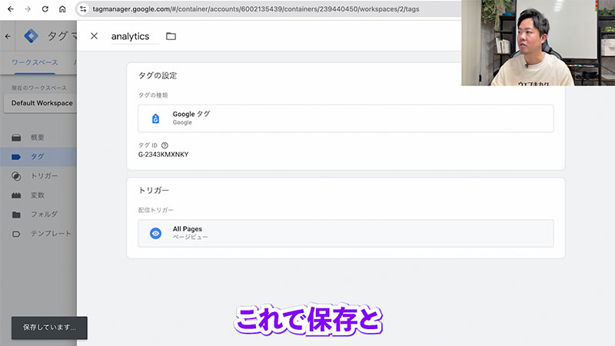The width and height of the screenshot is (615, 346).
Task: Open 概要 in the sidebar
Action: (38, 138)
